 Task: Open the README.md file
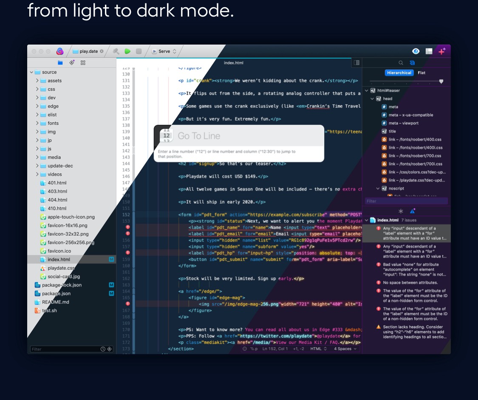56,302
